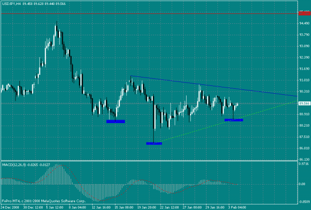This screenshot has width=311, height=210.
Task: Click the 94.490 price axis label
Action: [x=305, y=23]
